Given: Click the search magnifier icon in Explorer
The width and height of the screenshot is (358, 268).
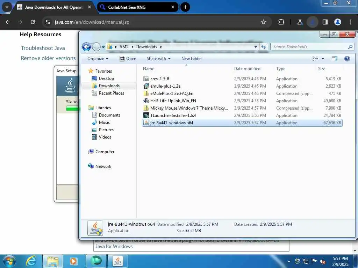Looking at the screenshot, I should point(350,47).
